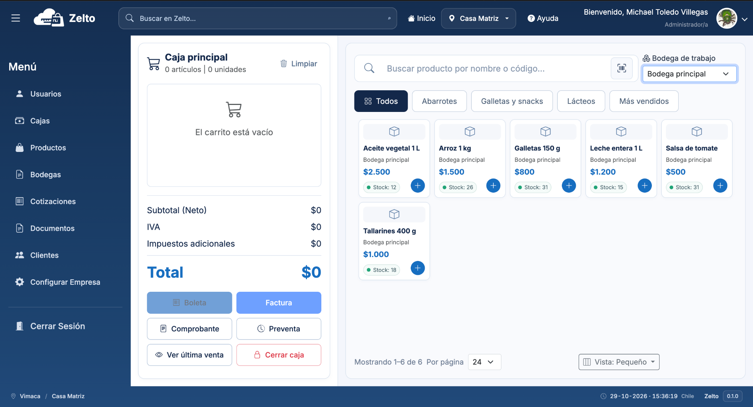Select the Más vendidos tab
This screenshot has width=753, height=407.
pyautogui.click(x=644, y=101)
